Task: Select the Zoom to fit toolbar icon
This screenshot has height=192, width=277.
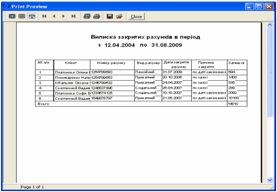Action: tap(12, 17)
